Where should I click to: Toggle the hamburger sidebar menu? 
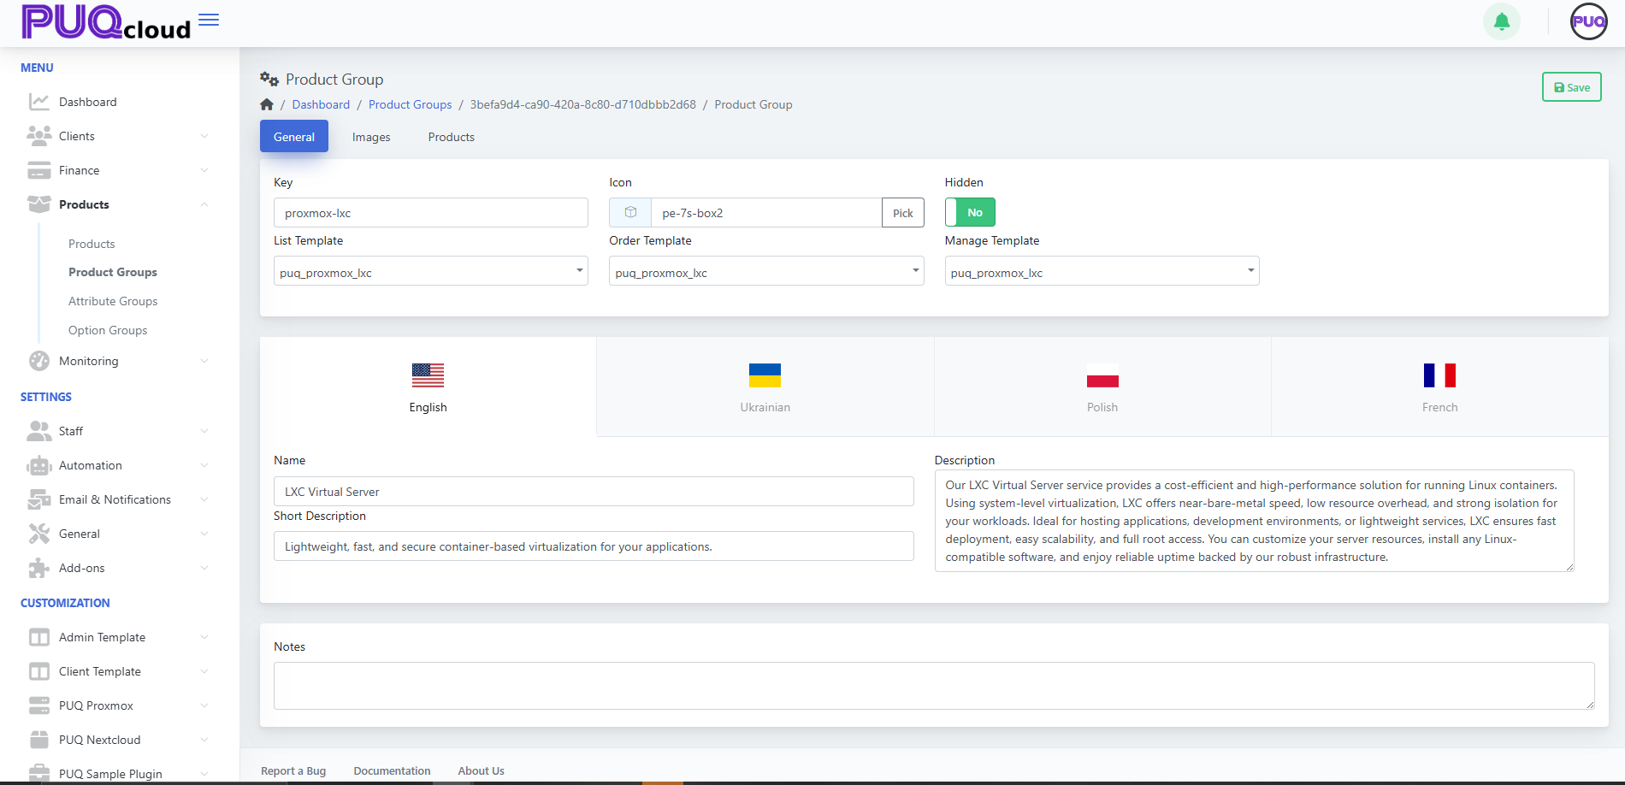pyautogui.click(x=209, y=20)
